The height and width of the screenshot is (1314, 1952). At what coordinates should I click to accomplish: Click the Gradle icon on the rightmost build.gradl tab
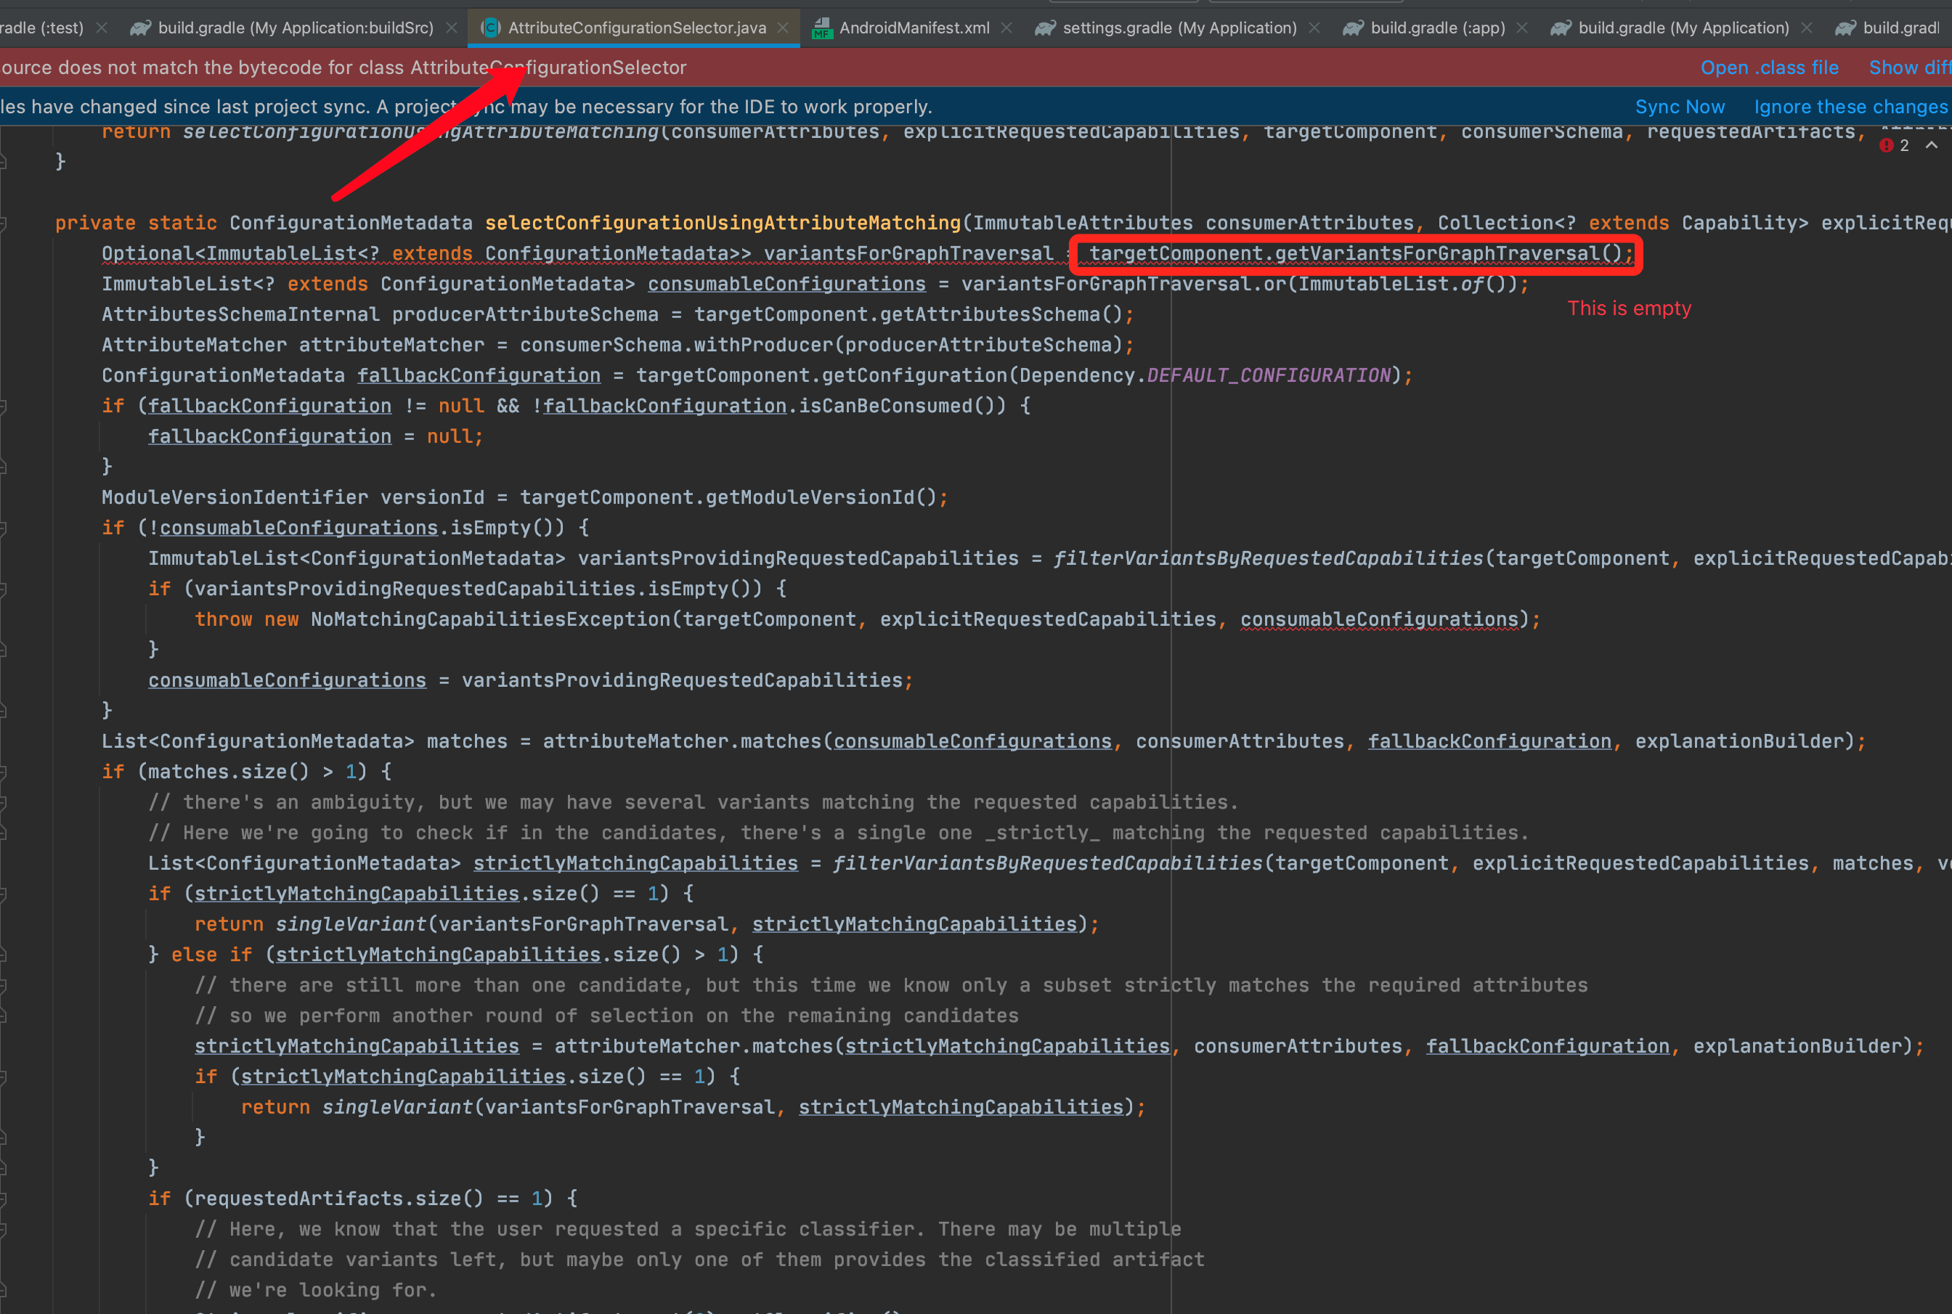pyautogui.click(x=1847, y=28)
